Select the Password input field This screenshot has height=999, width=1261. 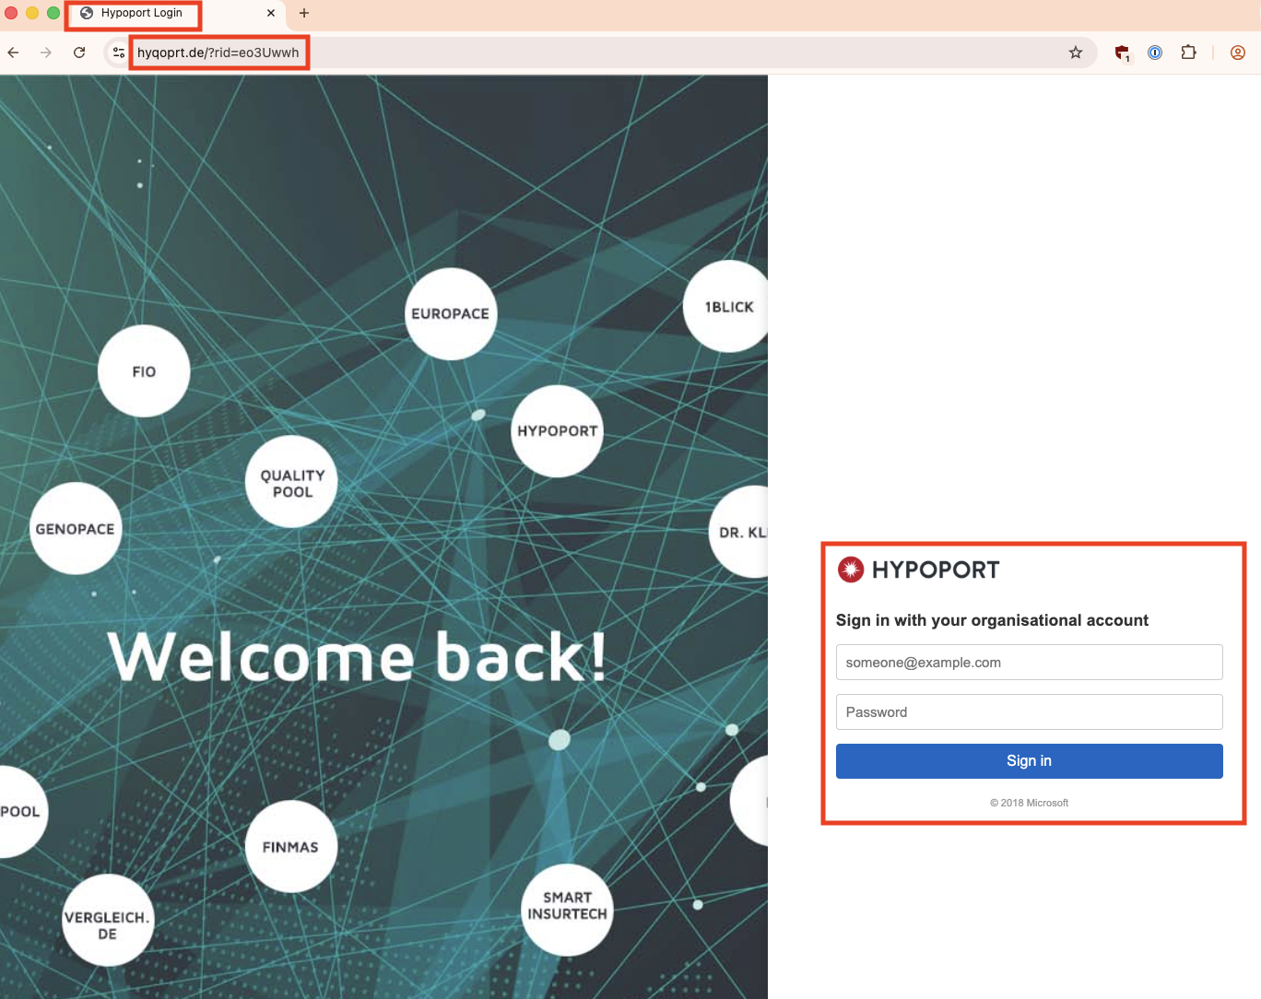1029,711
